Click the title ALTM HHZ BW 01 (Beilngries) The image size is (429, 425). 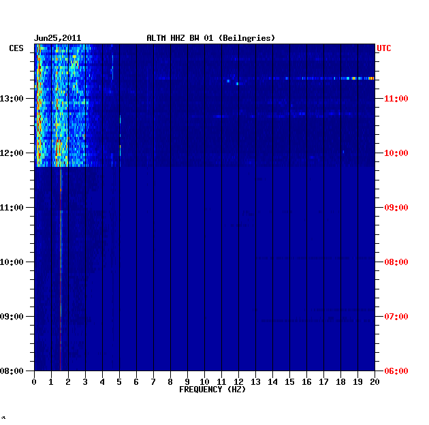point(210,38)
